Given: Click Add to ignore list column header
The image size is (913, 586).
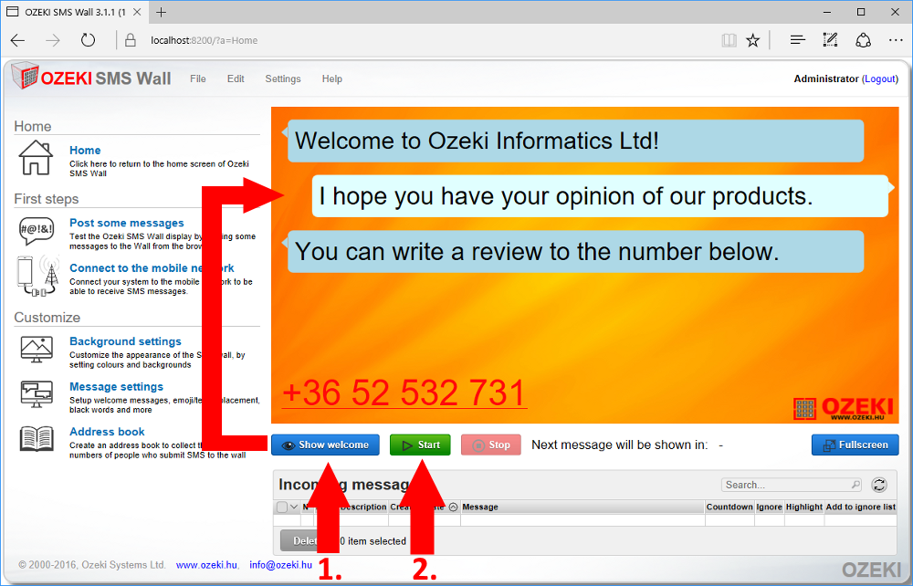Looking at the screenshot, I should coord(861,507).
